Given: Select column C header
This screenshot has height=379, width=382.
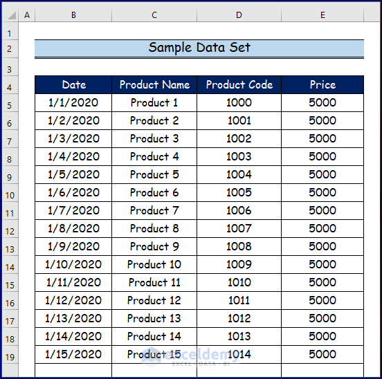Looking at the screenshot, I should click(x=154, y=15).
